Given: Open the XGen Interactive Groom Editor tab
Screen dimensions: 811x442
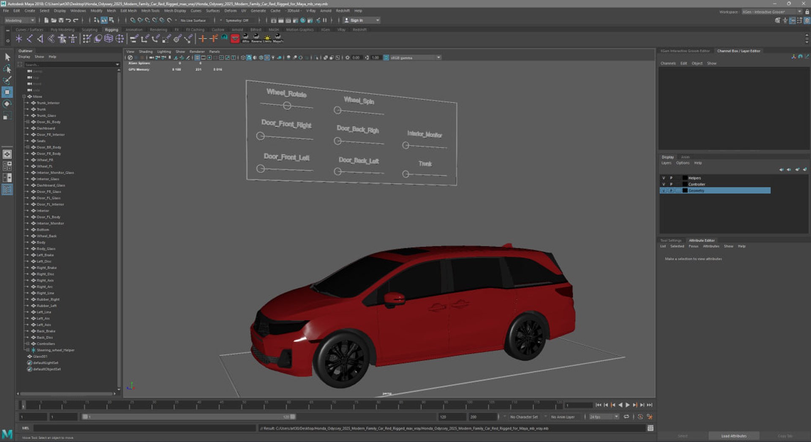Looking at the screenshot, I should [685, 51].
